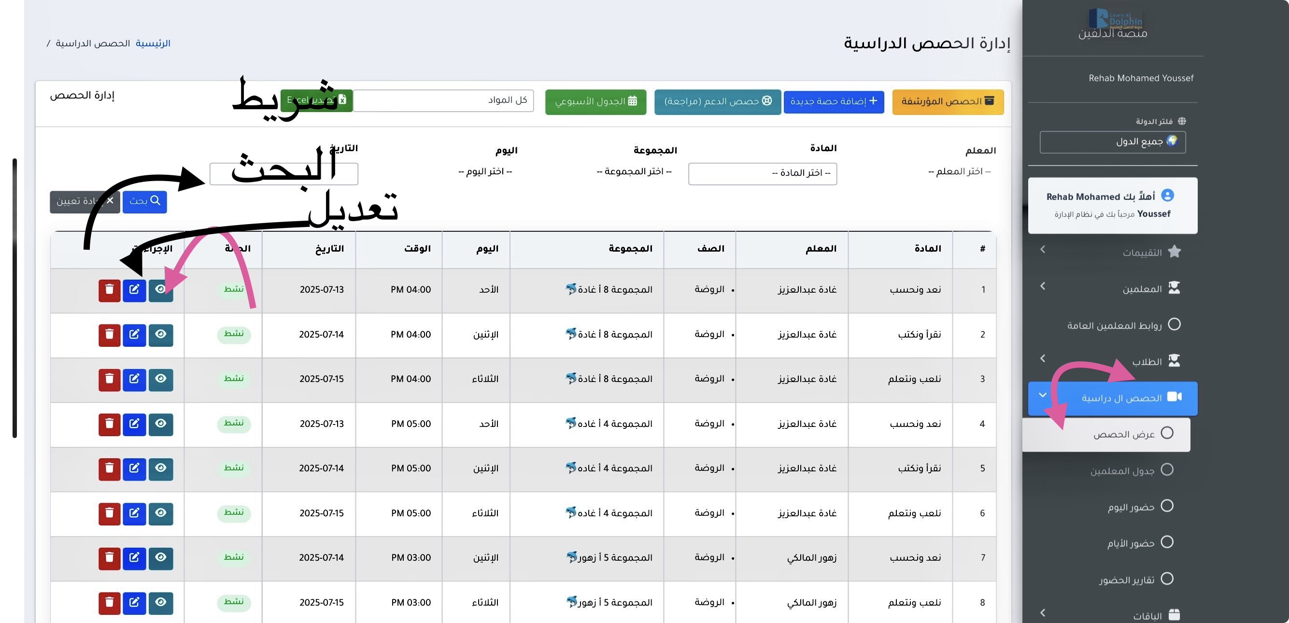View session row 4 via eye icon
Viewport: 1289px width, 623px height.
tap(161, 424)
